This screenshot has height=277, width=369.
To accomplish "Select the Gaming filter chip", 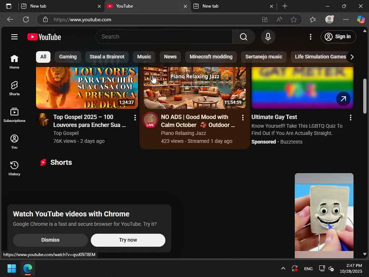I will click(68, 57).
